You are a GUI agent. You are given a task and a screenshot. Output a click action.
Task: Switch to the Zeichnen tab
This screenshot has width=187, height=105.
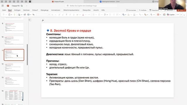click(26, 10)
